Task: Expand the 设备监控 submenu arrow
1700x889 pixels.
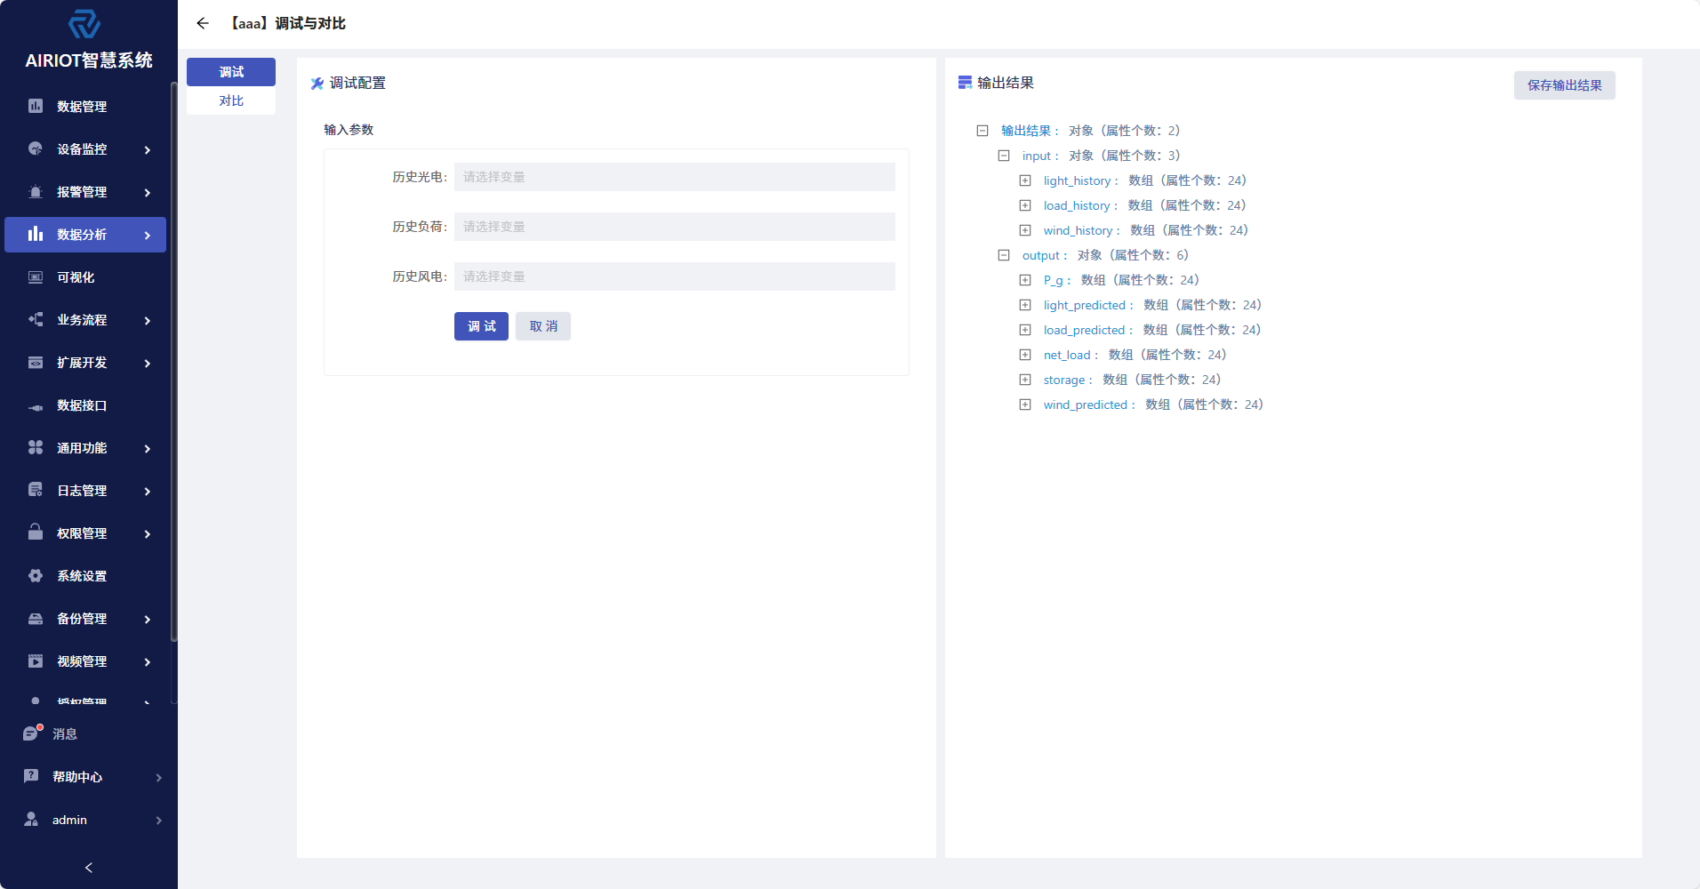Action: point(148,149)
